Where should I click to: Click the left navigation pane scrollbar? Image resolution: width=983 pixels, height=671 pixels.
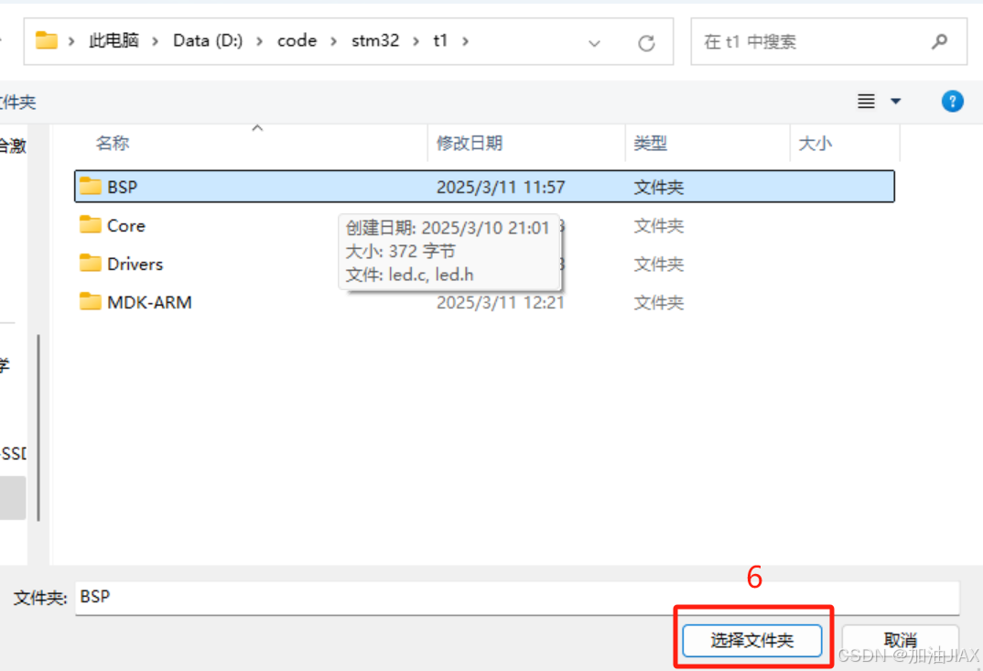click(x=38, y=427)
